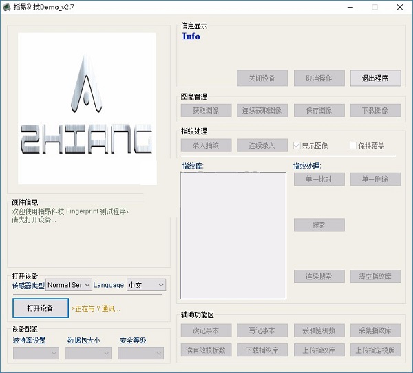413x373 pixels.
Task: Click the 连续录入 button
Action: click(x=262, y=145)
